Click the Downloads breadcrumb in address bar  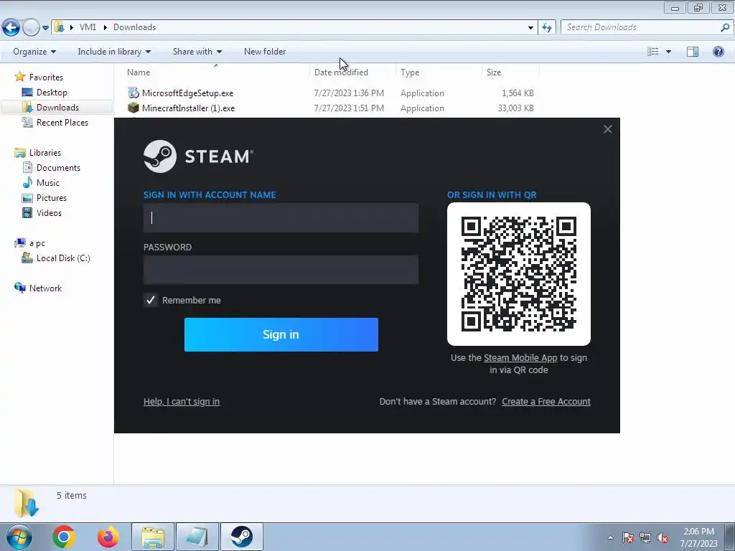point(134,27)
